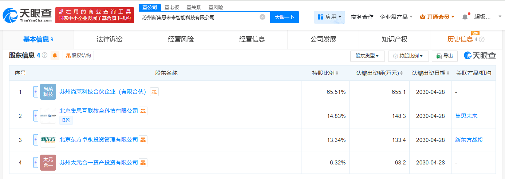Open equity structure icon for 北京东方卓永投资管理有限公司
This screenshot has width=505, height=179.
click(x=143, y=140)
